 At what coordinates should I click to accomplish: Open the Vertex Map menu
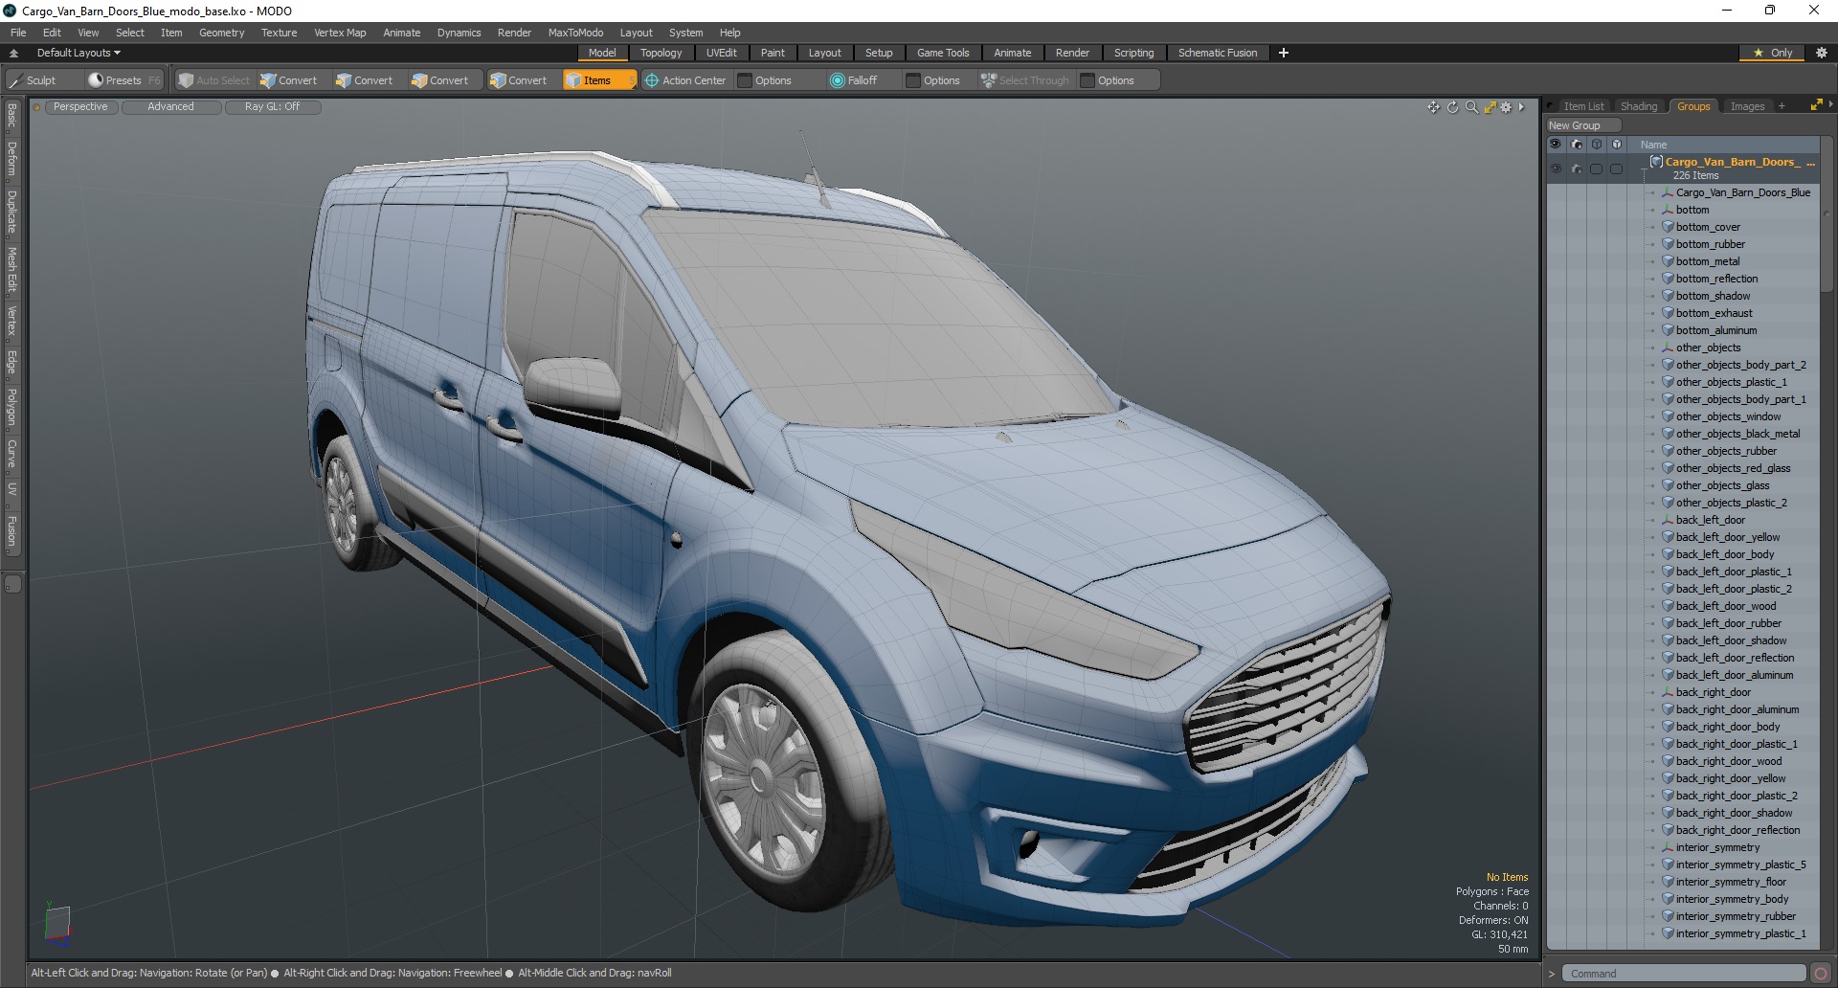point(340,33)
